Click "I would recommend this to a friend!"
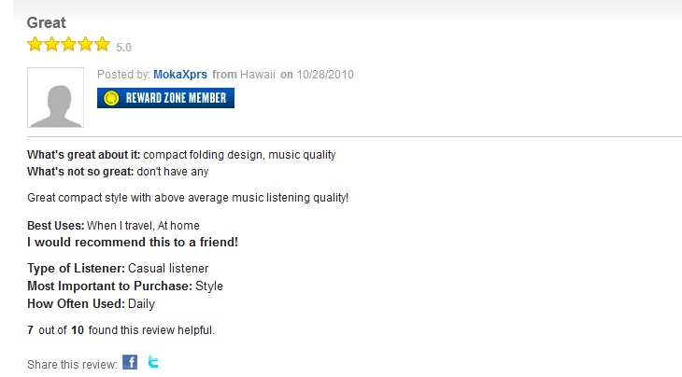The image size is (682, 377). tap(133, 243)
